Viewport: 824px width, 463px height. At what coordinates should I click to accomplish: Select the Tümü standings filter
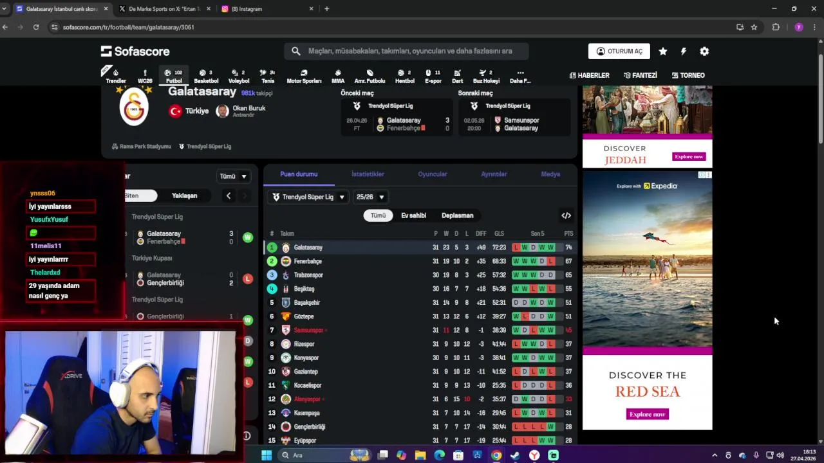coord(378,215)
